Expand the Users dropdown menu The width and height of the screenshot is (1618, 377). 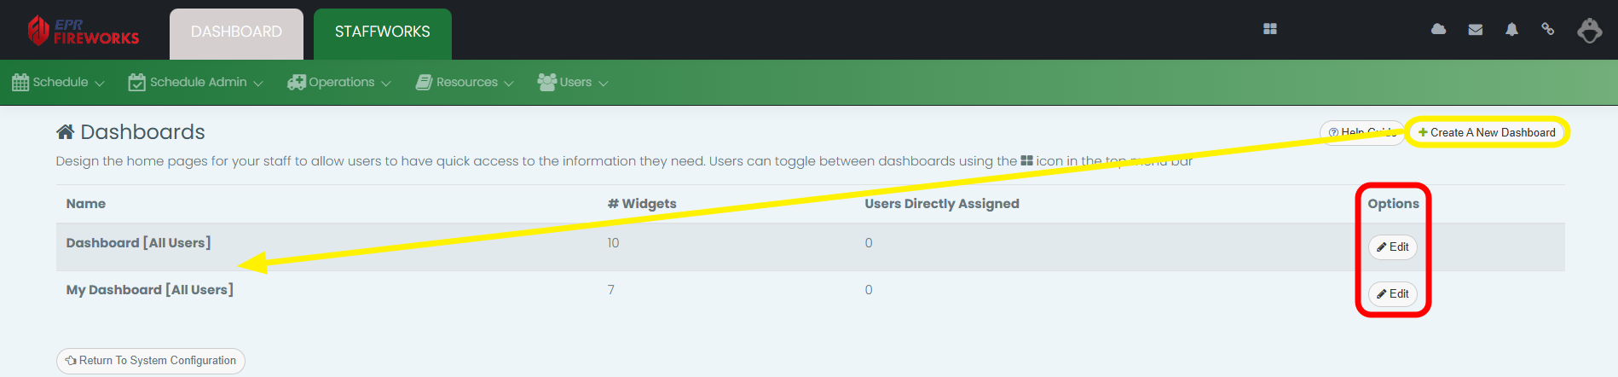(573, 83)
